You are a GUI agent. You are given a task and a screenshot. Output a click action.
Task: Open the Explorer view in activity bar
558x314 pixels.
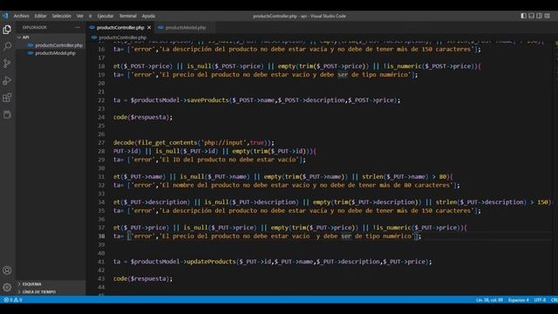pyautogui.click(x=7, y=30)
